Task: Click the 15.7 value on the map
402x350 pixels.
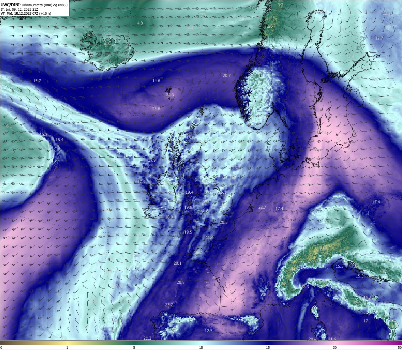Action: [37, 81]
